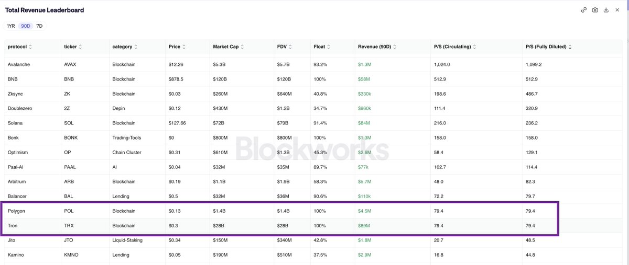The width and height of the screenshot is (629, 265).
Task: Click the Avalanche protocol row name
Action: (x=18, y=64)
